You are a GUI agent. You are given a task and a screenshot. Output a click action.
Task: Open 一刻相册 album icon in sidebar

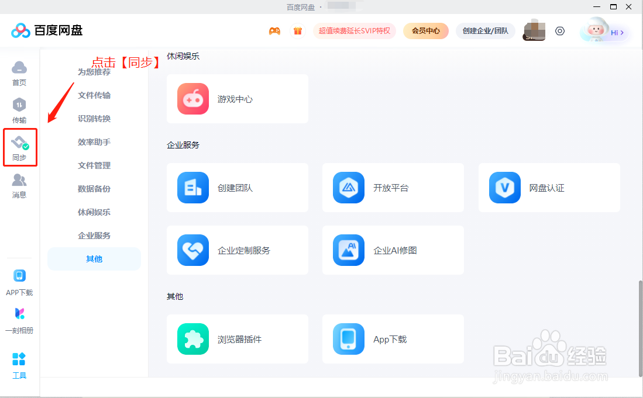(19, 314)
